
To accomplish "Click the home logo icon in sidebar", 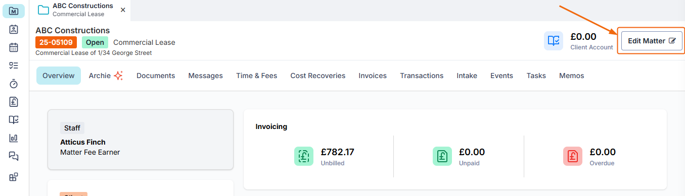I will tap(14, 11).
